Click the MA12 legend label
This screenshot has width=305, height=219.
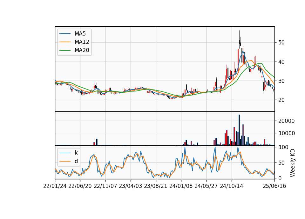click(82, 42)
